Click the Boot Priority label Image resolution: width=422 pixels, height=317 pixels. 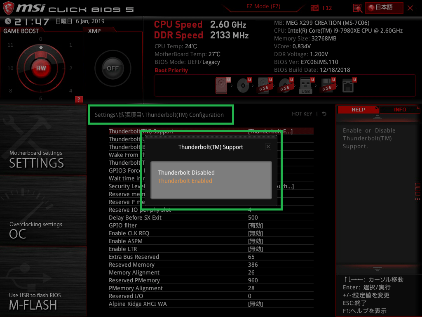click(x=171, y=70)
